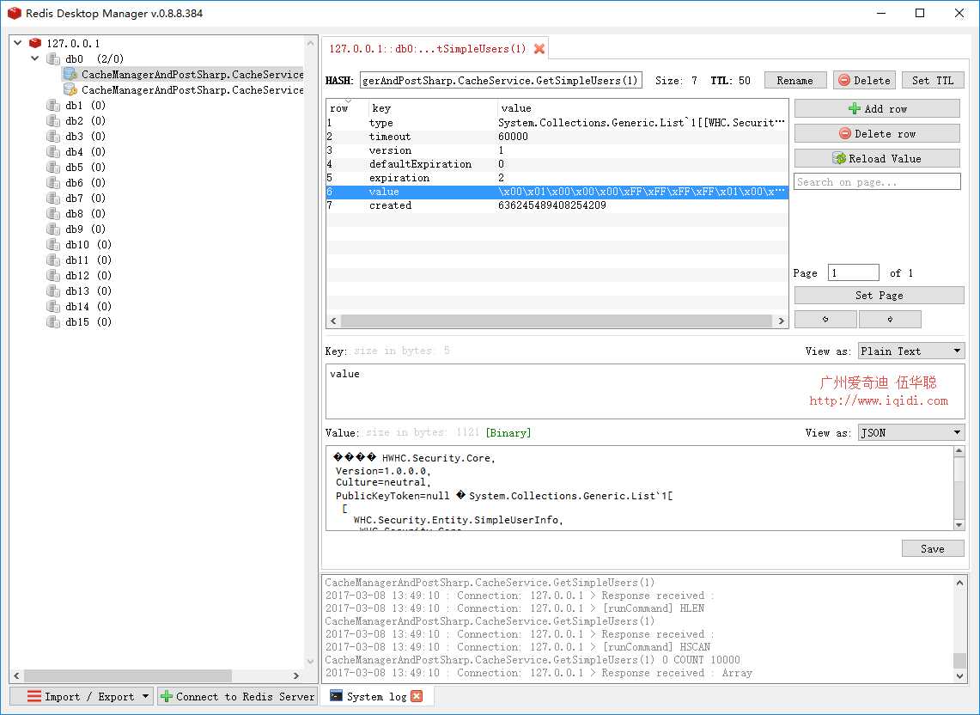The image size is (980, 715).
Task: Select the 'version' row
Action: [557, 150]
